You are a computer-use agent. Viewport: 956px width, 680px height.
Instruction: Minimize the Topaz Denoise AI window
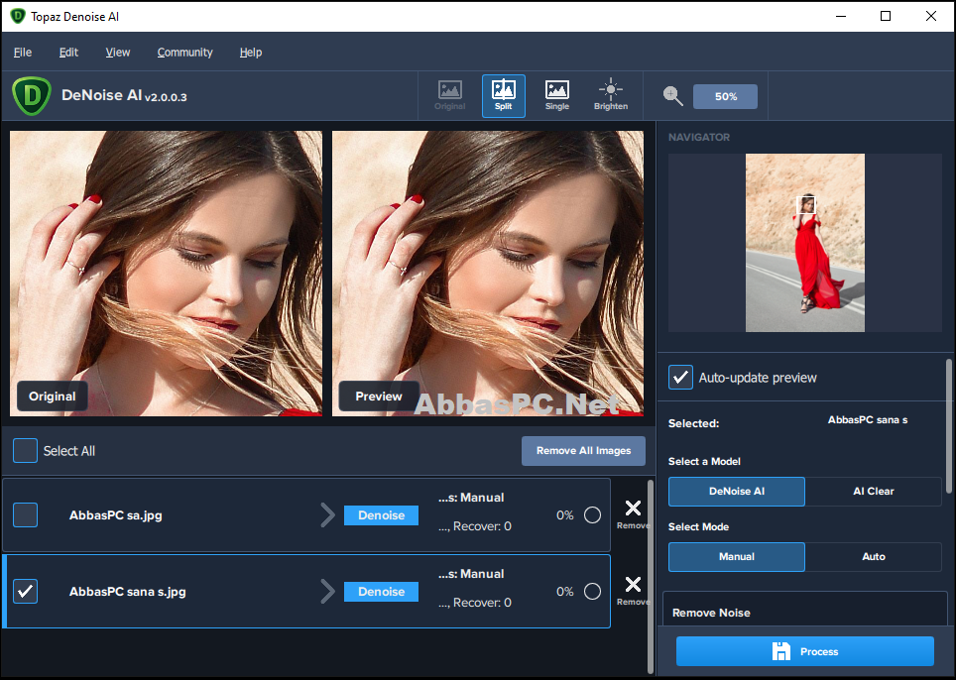tap(841, 16)
